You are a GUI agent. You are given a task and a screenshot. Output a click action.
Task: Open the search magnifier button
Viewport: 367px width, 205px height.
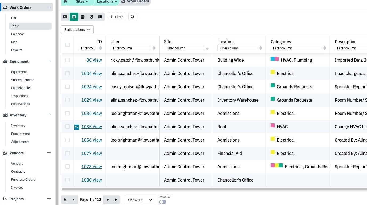click(x=133, y=17)
